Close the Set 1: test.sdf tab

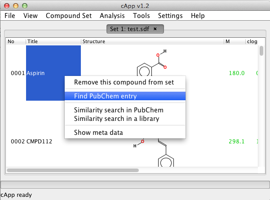point(155,29)
